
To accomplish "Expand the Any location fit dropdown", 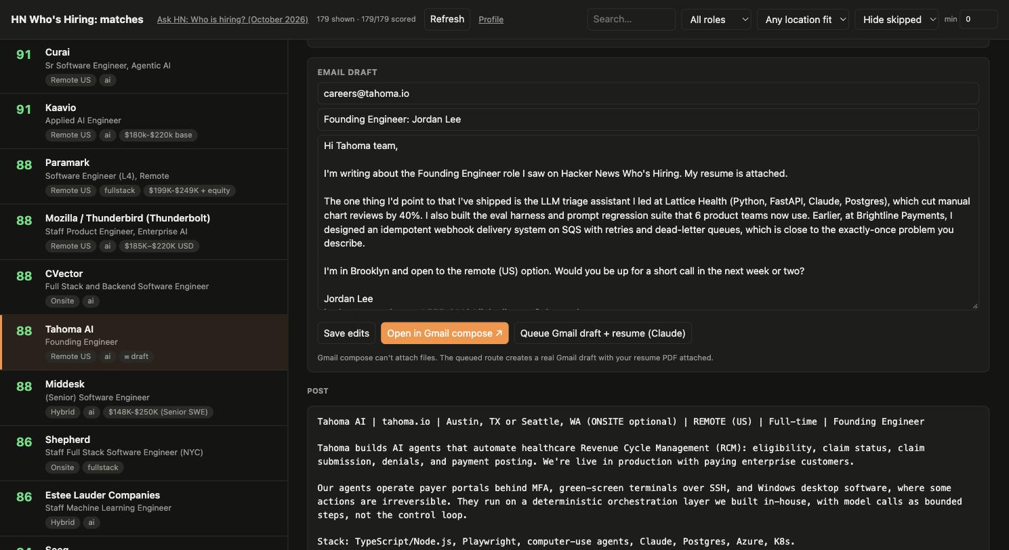I will pos(803,19).
